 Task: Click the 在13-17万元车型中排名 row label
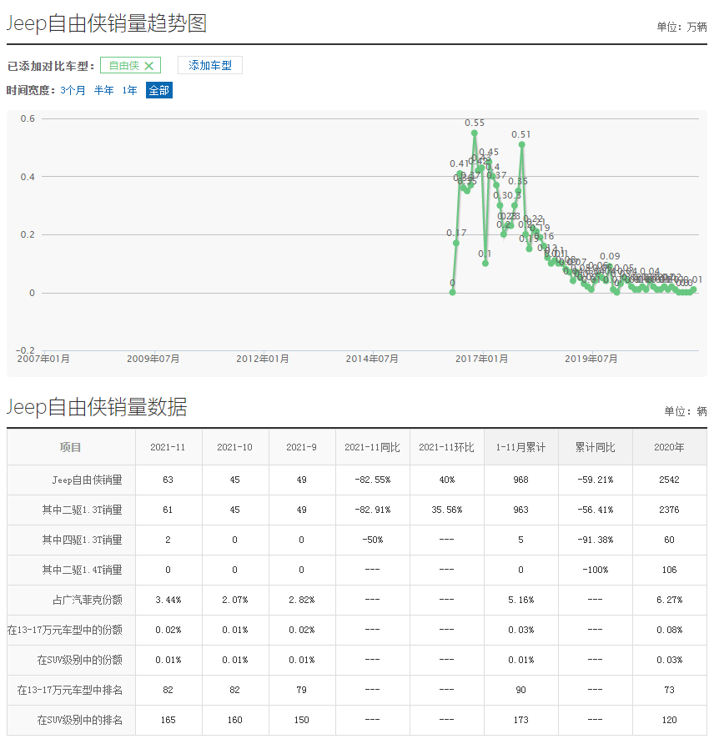pos(70,690)
